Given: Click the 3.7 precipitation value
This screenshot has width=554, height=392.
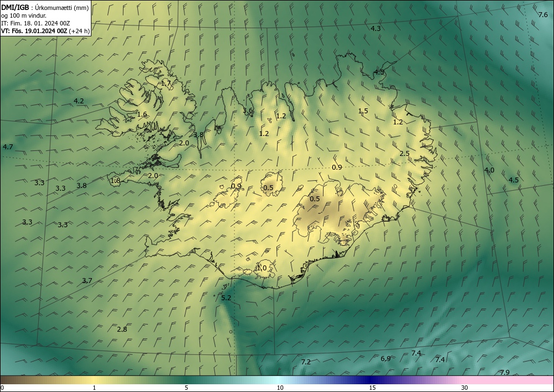Looking at the screenshot, I should pyautogui.click(x=88, y=281).
